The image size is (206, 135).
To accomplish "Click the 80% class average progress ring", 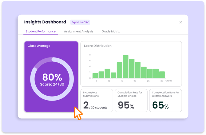I will click(52, 79).
